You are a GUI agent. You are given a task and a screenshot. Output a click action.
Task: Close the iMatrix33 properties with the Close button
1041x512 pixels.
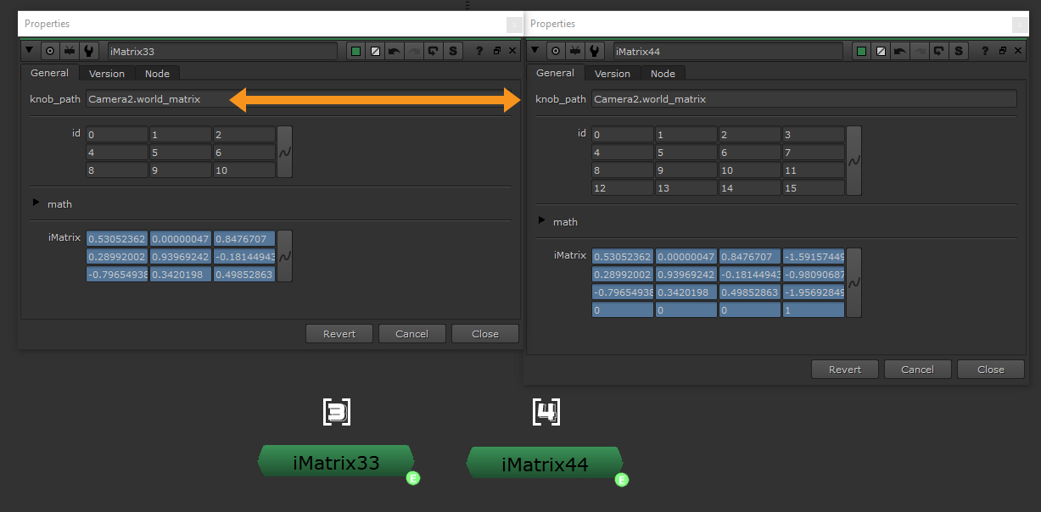(x=484, y=333)
